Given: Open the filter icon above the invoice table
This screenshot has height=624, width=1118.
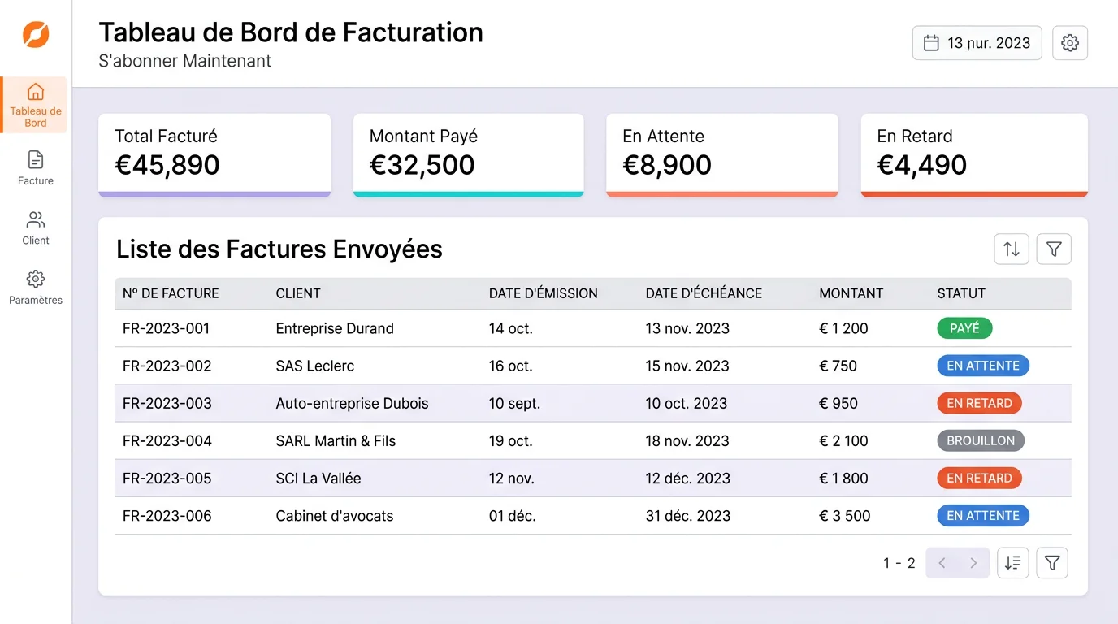Looking at the screenshot, I should coord(1053,249).
